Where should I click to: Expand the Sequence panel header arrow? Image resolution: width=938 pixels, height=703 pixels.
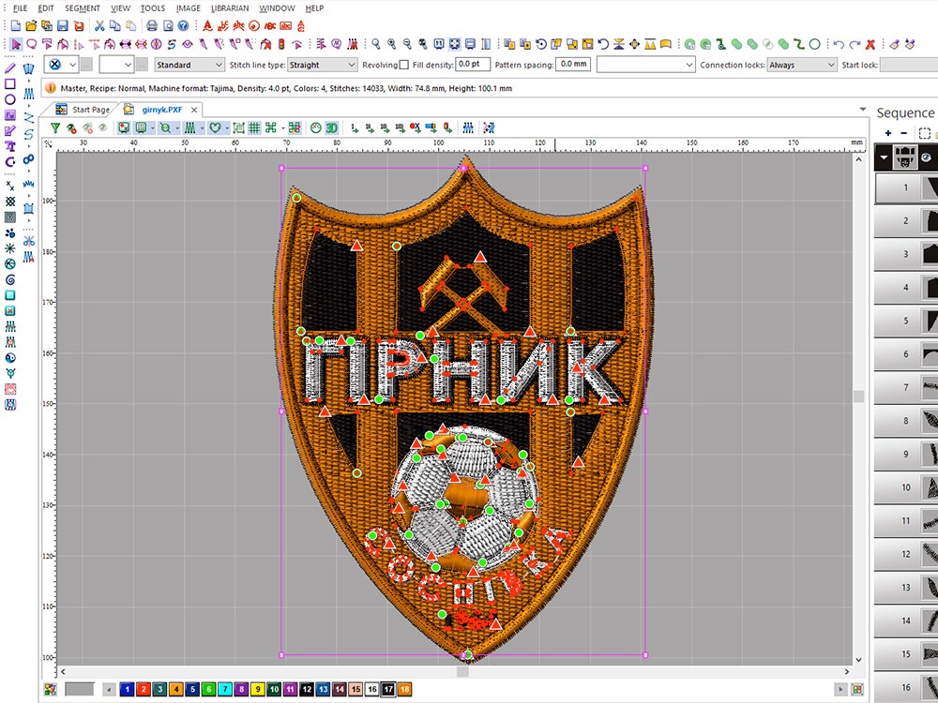click(885, 157)
